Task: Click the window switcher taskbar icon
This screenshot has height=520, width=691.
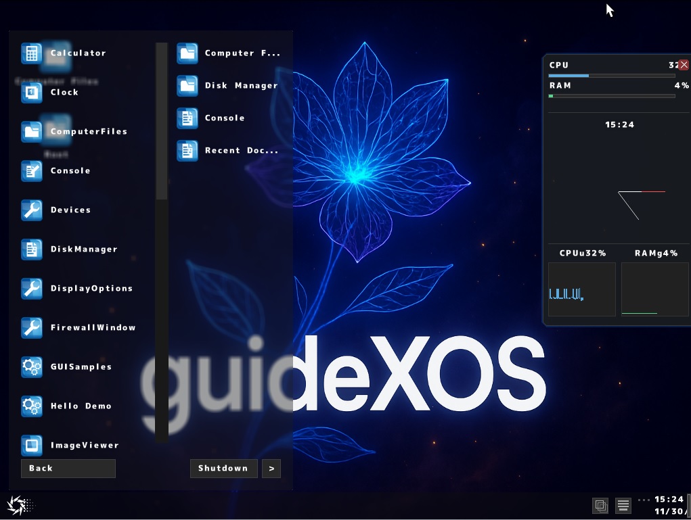Action: (600, 505)
